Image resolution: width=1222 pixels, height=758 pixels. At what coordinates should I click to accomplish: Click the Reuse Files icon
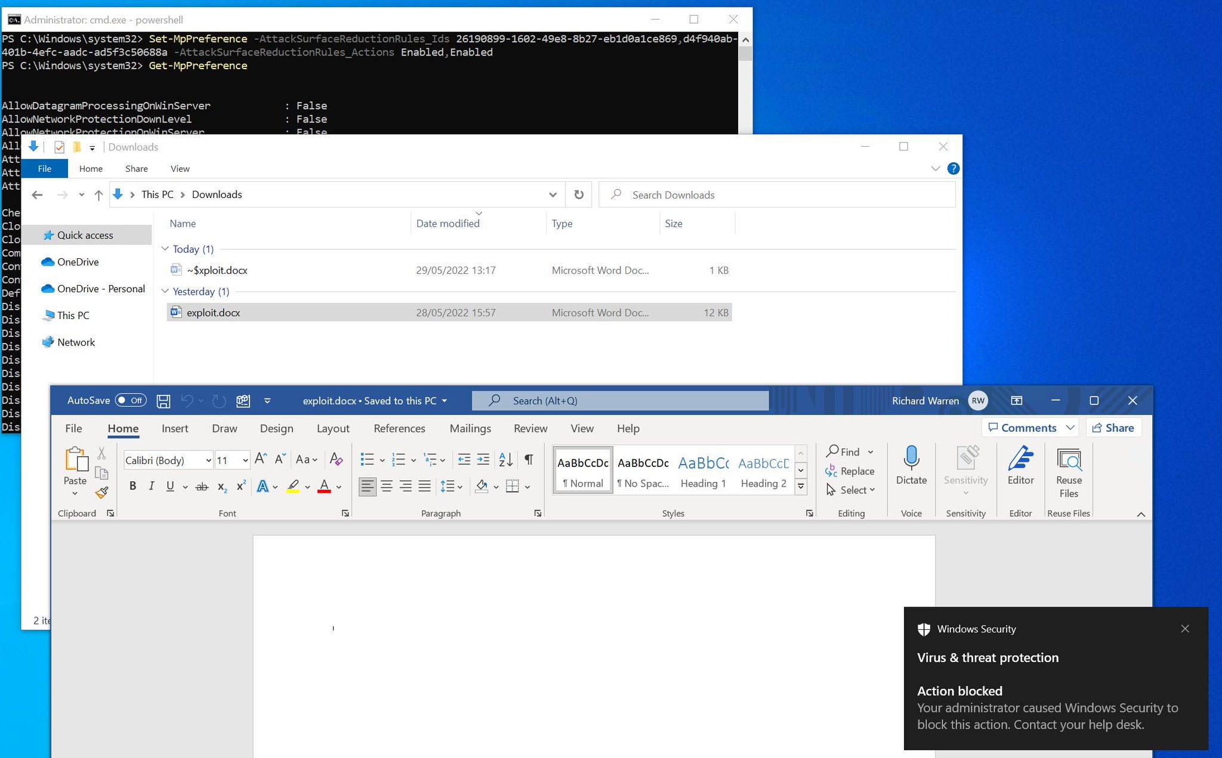(1069, 459)
